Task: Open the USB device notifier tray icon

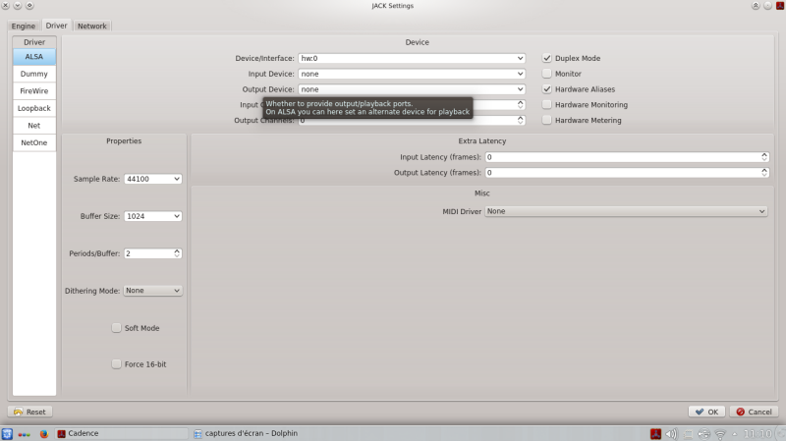Action: 703,434
